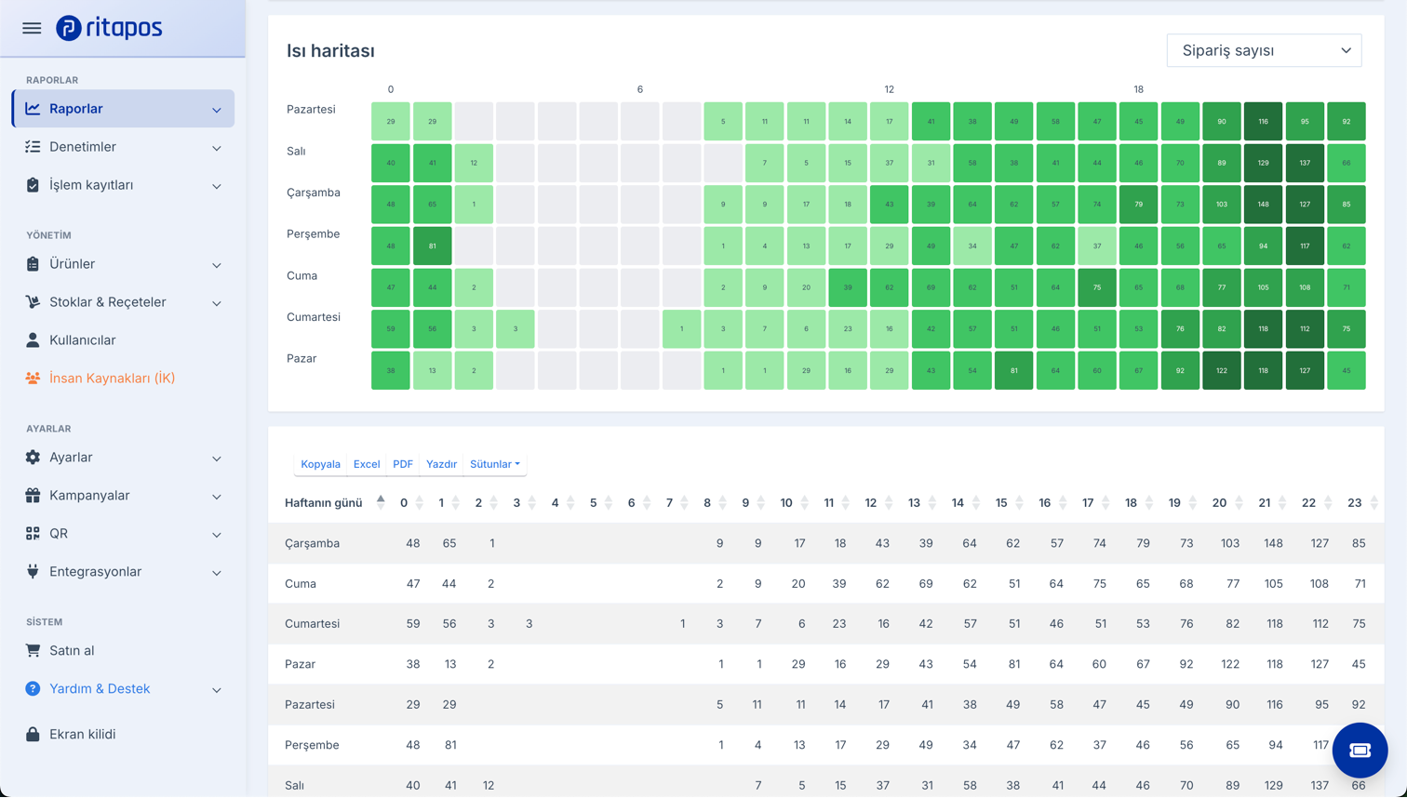1407x798 pixels.
Task: Click the Haftanın günü column header
Action: pyautogui.click(x=323, y=503)
